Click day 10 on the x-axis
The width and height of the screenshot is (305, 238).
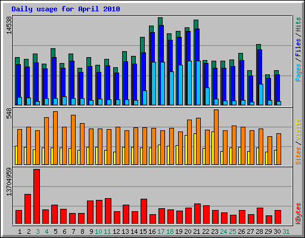click(x=98, y=231)
